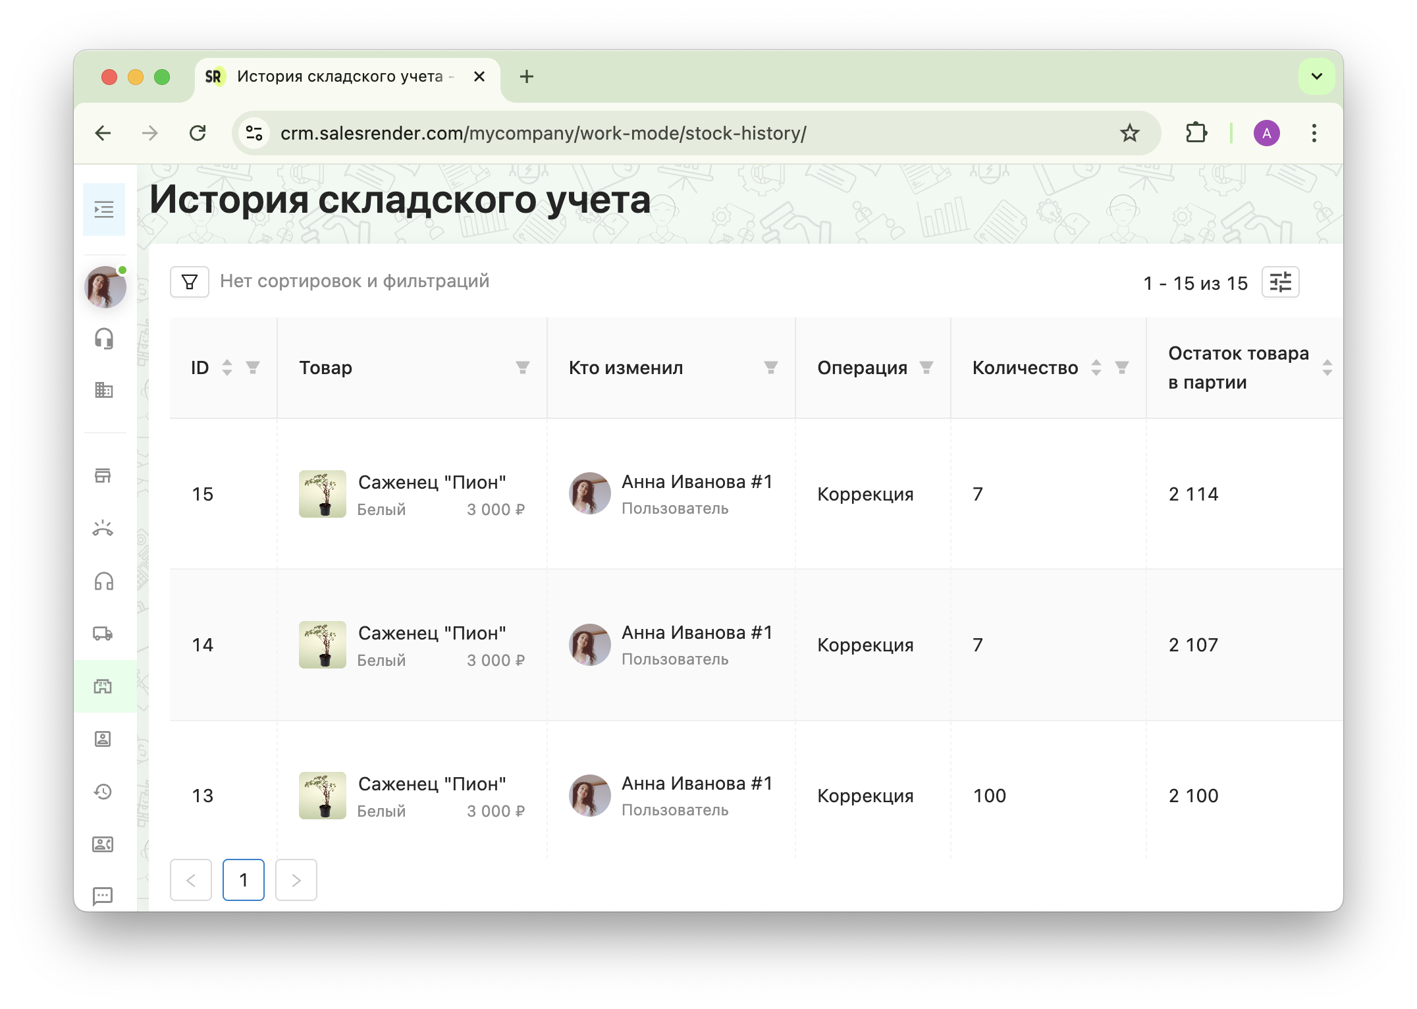Open the contact badge sidebar icon
The width and height of the screenshot is (1417, 1009).
(103, 739)
